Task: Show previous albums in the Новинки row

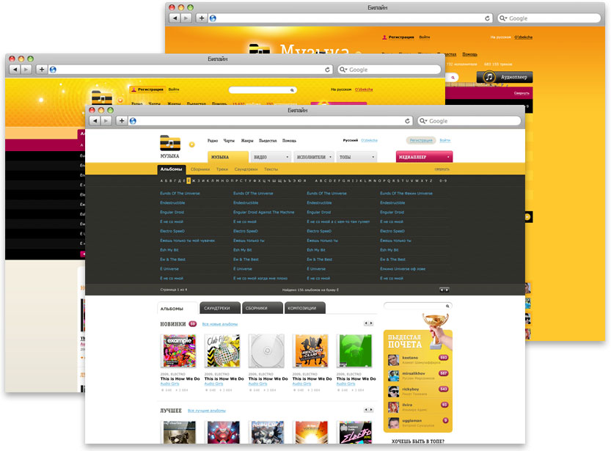Action: pos(366,323)
